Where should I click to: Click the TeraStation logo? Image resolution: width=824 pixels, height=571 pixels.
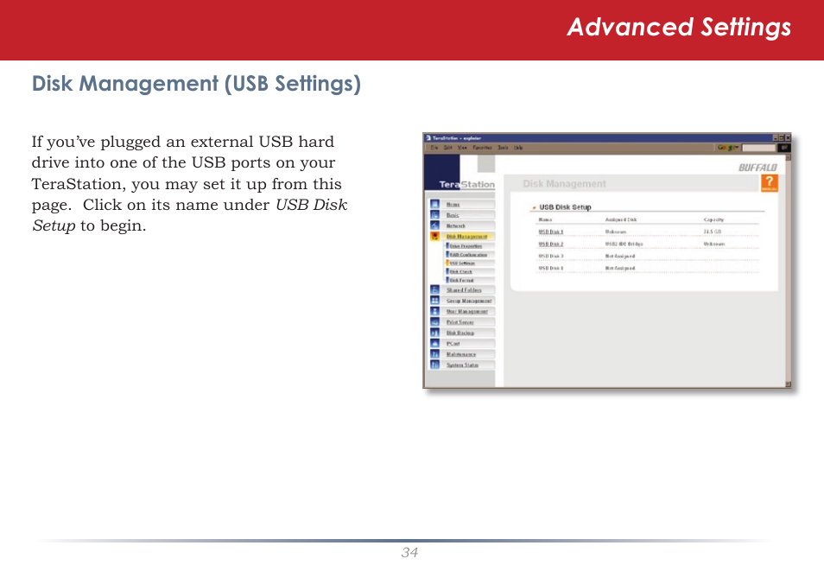466,185
